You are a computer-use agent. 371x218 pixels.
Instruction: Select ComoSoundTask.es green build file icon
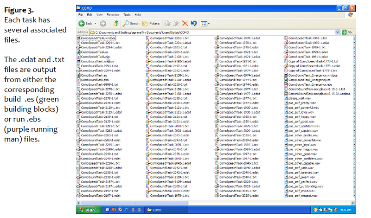click(78, 75)
